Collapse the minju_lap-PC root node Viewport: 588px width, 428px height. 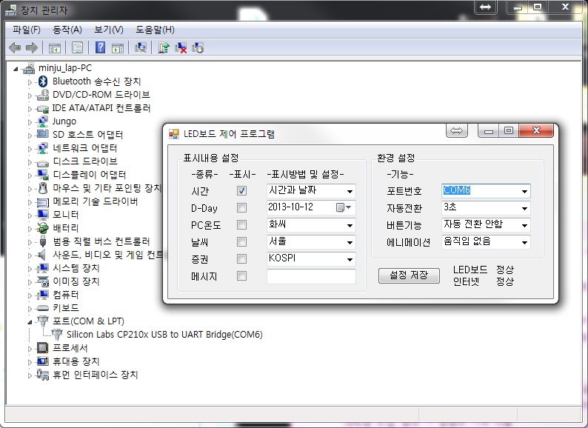pyautogui.click(x=16, y=69)
